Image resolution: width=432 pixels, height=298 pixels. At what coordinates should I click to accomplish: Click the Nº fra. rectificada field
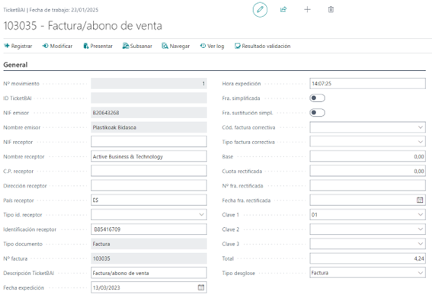(x=367, y=185)
